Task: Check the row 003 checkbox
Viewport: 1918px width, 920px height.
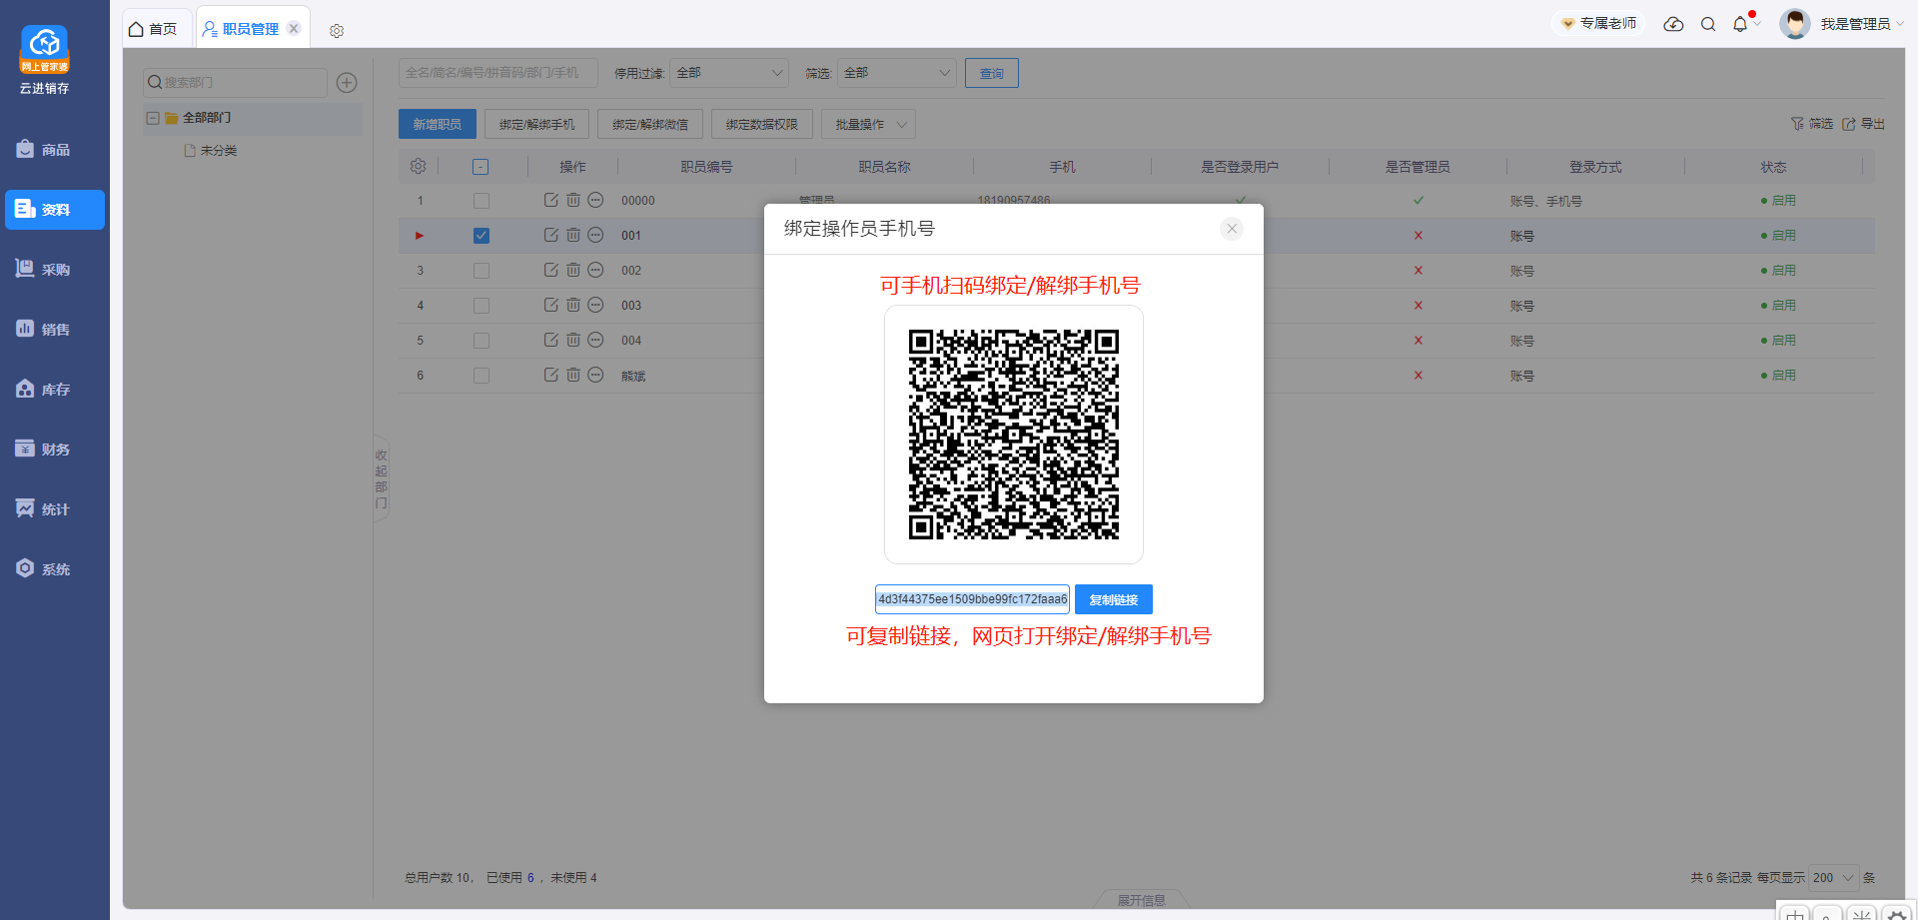Action: [x=481, y=306]
